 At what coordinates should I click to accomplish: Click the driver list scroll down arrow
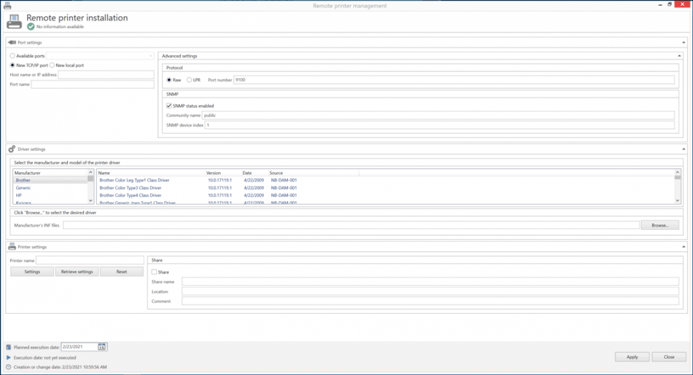point(677,200)
